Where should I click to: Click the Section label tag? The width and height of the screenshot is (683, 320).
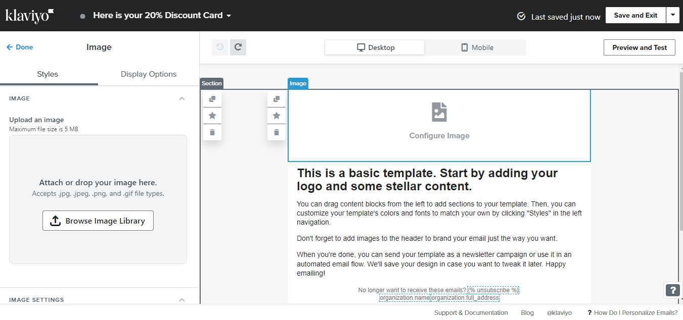211,83
